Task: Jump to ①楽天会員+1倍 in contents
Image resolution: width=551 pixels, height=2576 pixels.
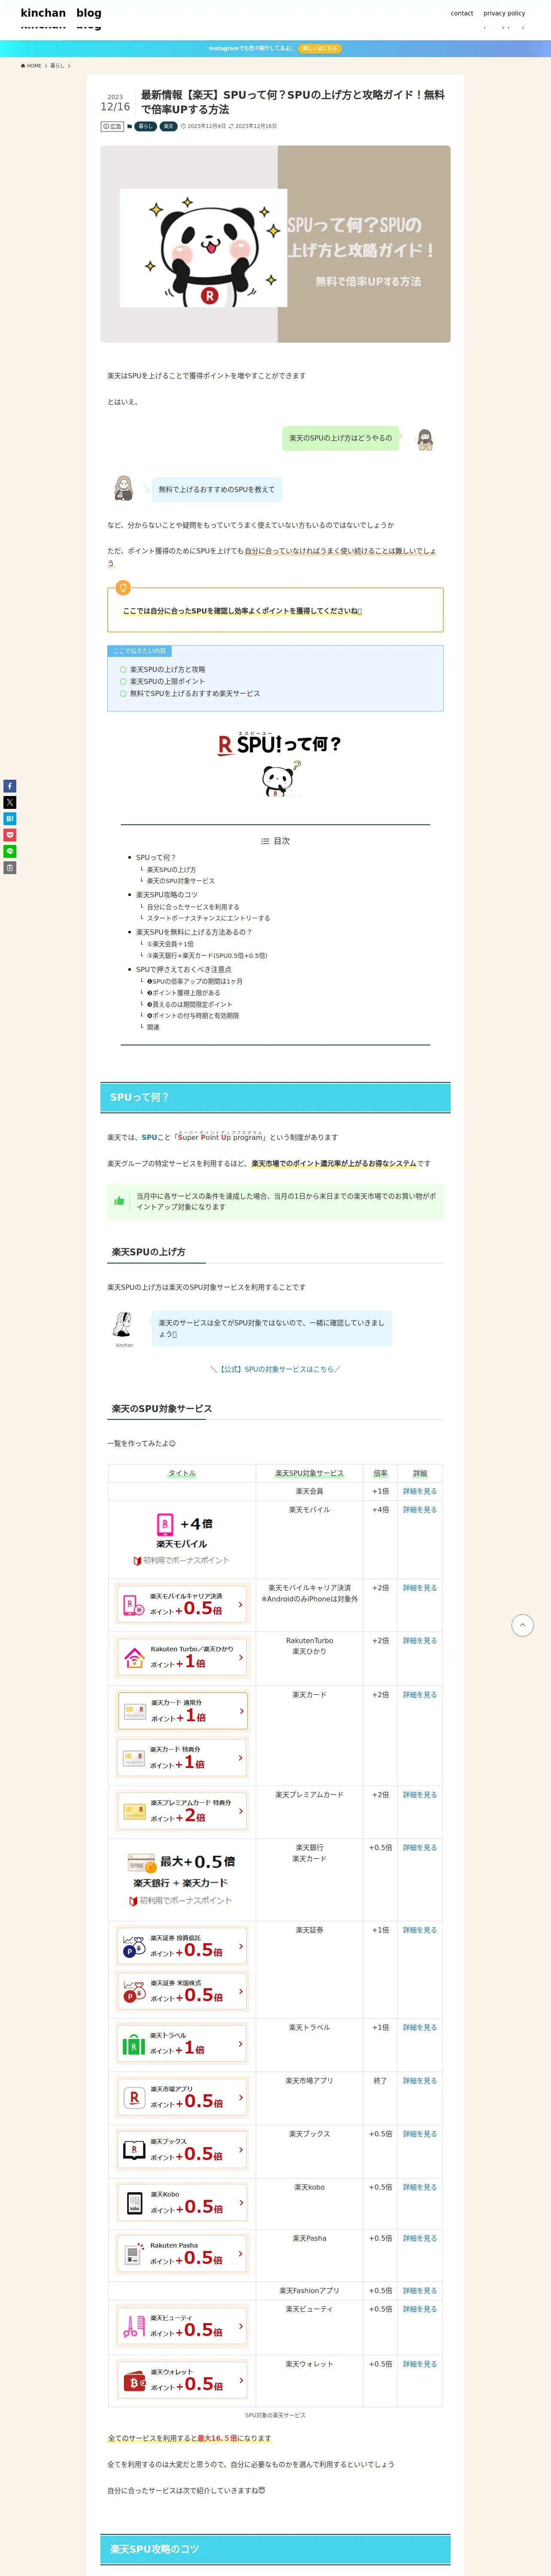Action: coord(170,944)
